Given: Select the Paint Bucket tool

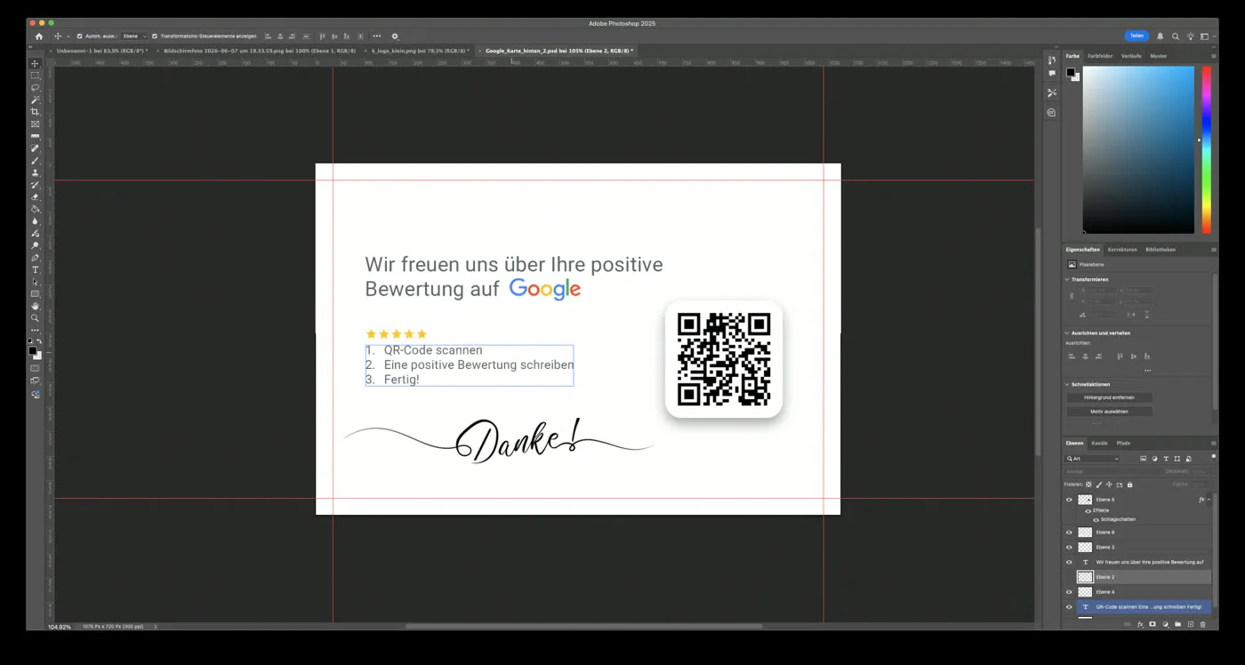Looking at the screenshot, I should 36,209.
